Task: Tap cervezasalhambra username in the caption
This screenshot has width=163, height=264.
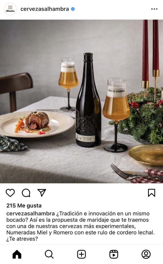Action: pyautogui.click(x=31, y=213)
